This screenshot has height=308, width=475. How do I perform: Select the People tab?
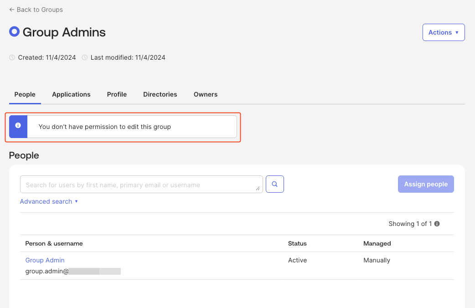(25, 94)
